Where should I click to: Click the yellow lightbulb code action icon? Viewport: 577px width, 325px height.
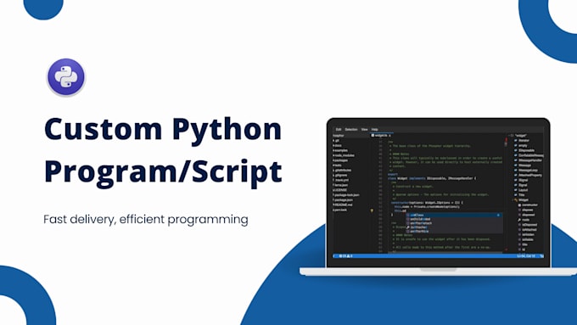click(372, 211)
